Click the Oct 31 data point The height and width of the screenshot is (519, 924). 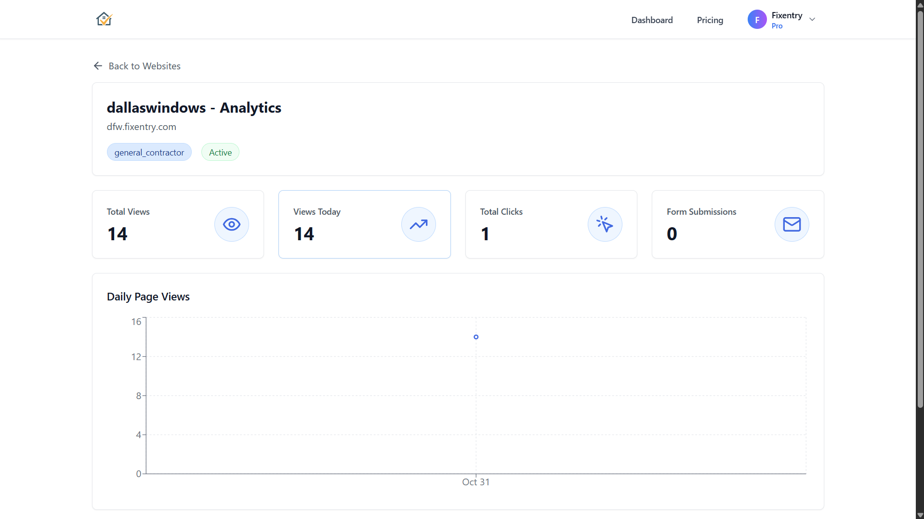476,337
